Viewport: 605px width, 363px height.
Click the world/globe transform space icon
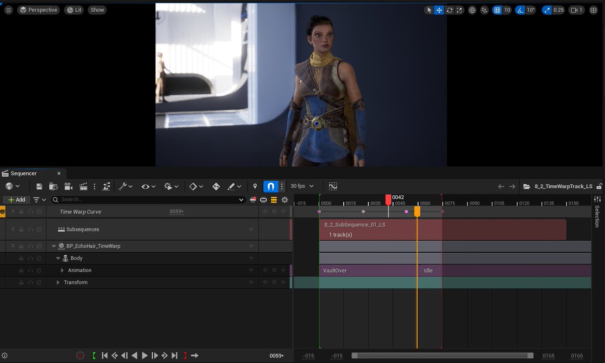click(472, 10)
